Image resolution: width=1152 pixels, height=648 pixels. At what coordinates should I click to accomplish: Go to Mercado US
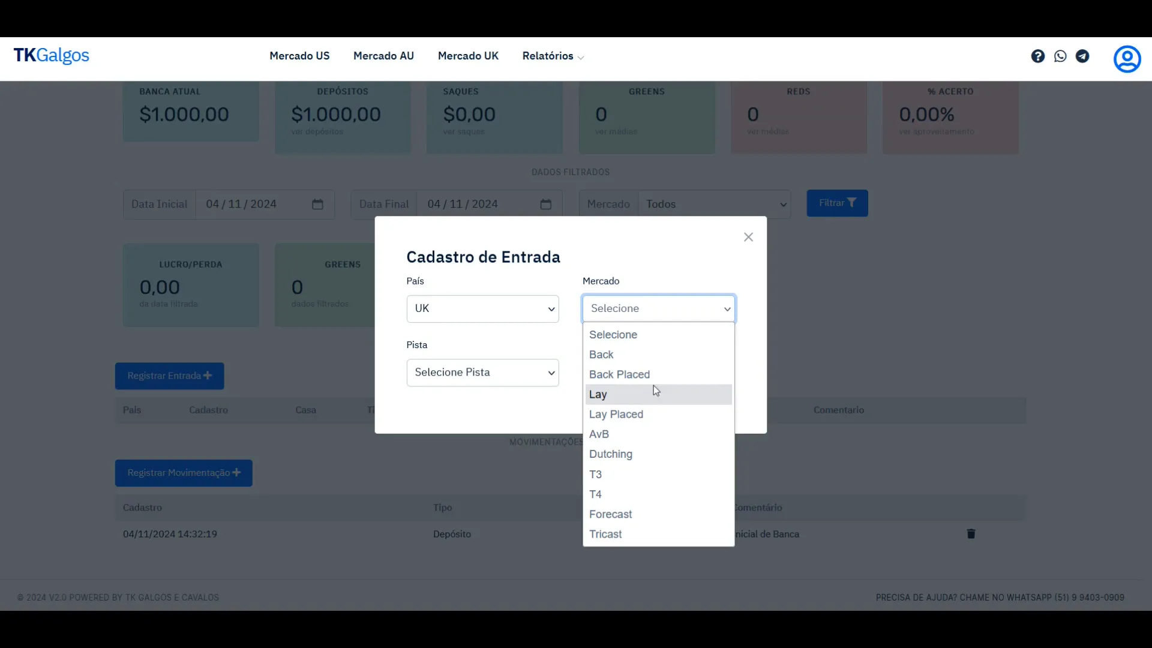(x=299, y=56)
